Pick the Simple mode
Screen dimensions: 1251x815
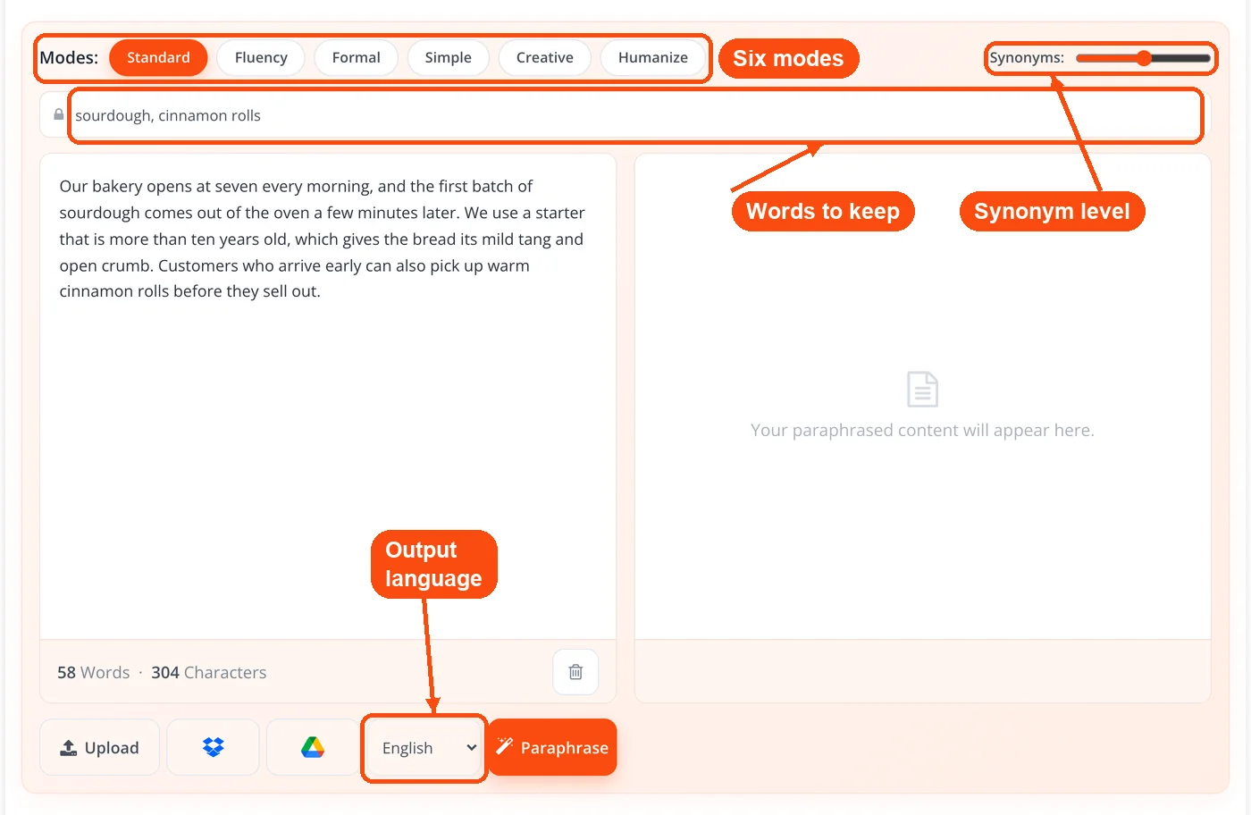point(448,57)
